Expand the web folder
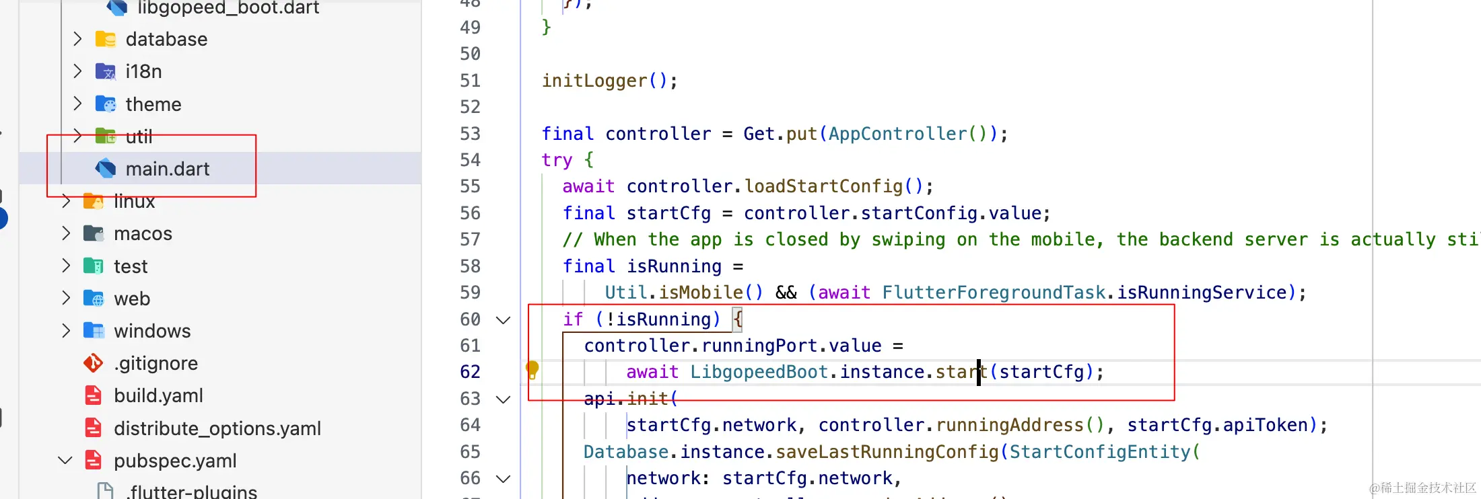The image size is (1481, 499). point(66,298)
